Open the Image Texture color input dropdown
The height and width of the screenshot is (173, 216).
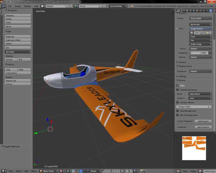pos(200,29)
